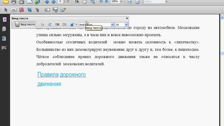Activate the text Select tool in the top toolbar
Image resolution: width=224 pixels, height=126 pixels.
click(77, 2)
